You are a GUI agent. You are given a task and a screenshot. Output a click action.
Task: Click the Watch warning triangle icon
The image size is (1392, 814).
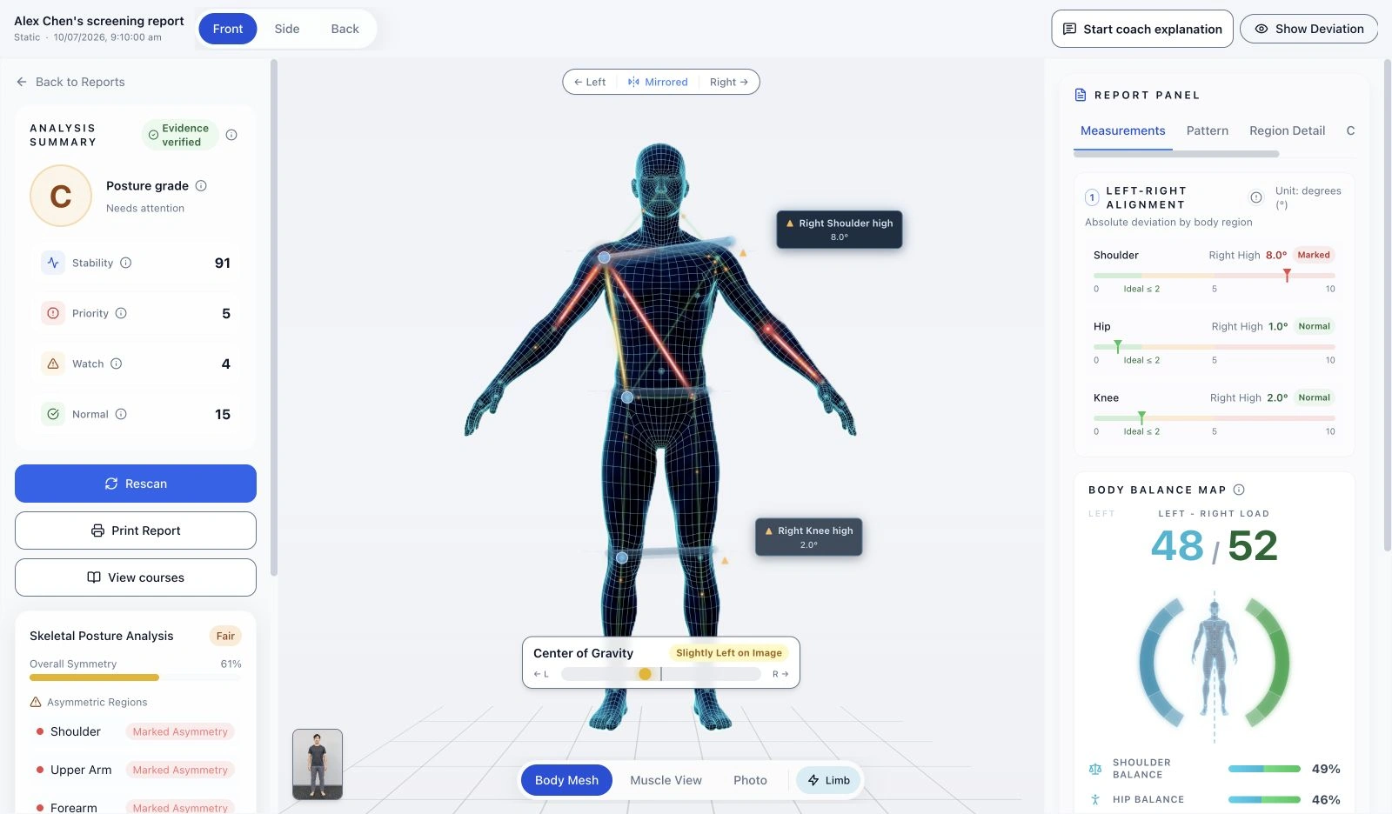click(53, 364)
